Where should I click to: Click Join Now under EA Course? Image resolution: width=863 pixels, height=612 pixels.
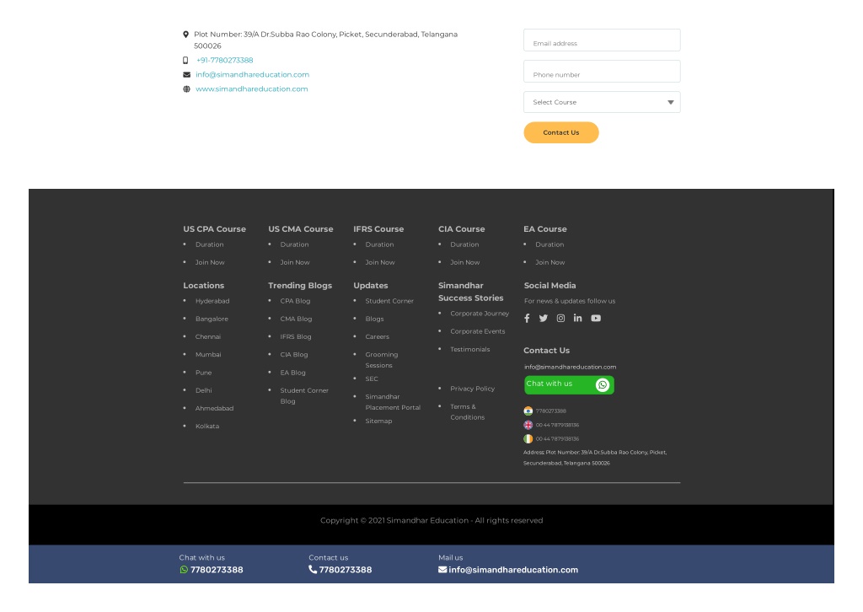pyautogui.click(x=549, y=262)
